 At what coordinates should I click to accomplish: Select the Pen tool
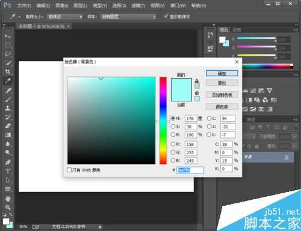click(8, 162)
